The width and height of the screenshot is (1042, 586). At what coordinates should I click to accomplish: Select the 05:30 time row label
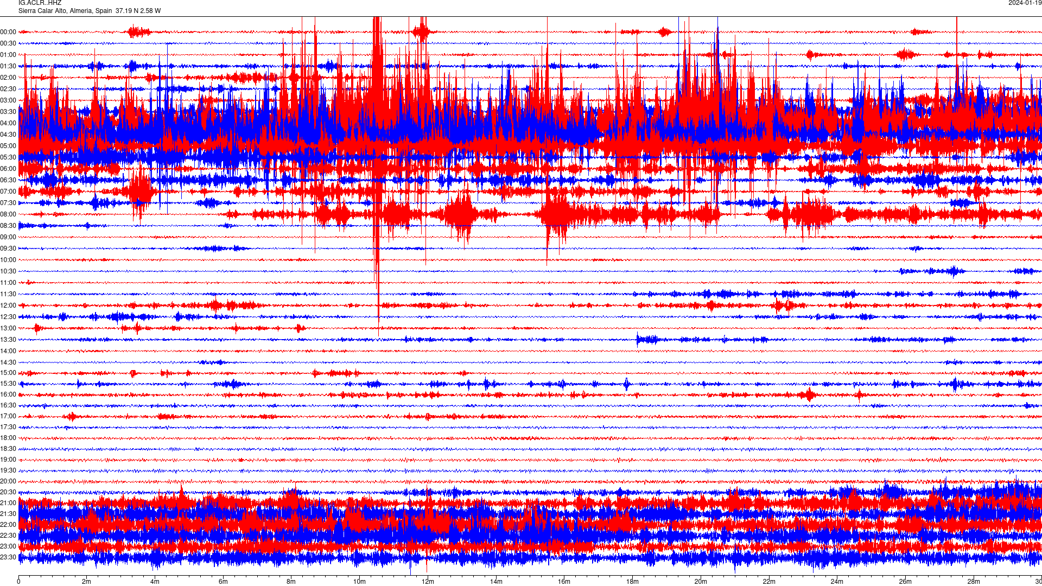tap(8, 157)
